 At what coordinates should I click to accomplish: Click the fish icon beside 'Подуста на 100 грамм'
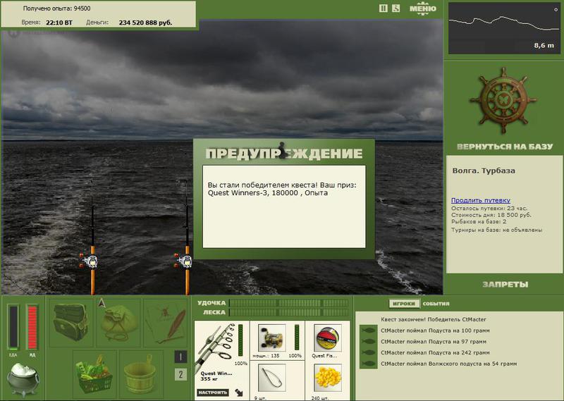click(368, 331)
